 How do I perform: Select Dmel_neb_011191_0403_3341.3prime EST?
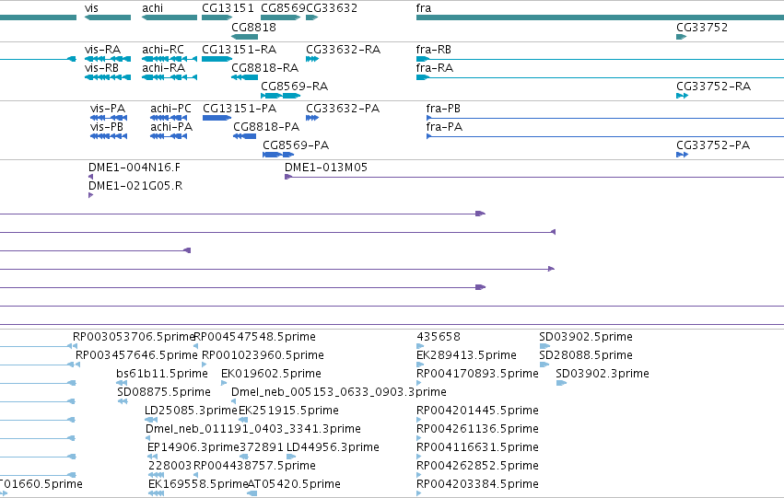(147, 438)
